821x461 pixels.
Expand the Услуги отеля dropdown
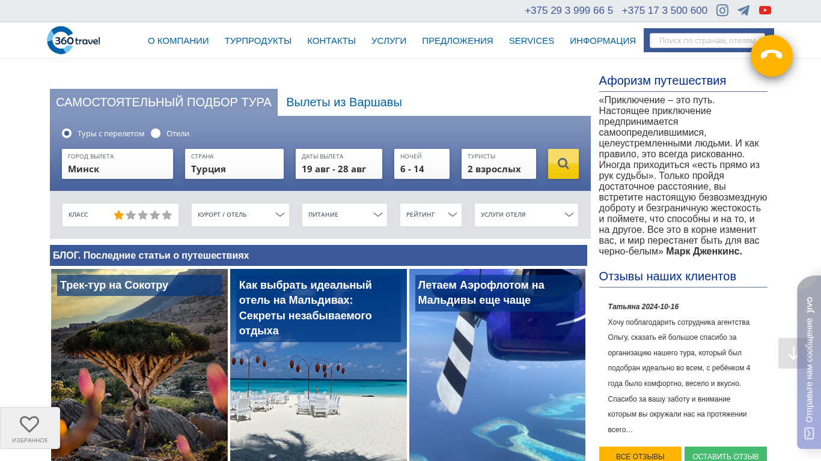526,215
